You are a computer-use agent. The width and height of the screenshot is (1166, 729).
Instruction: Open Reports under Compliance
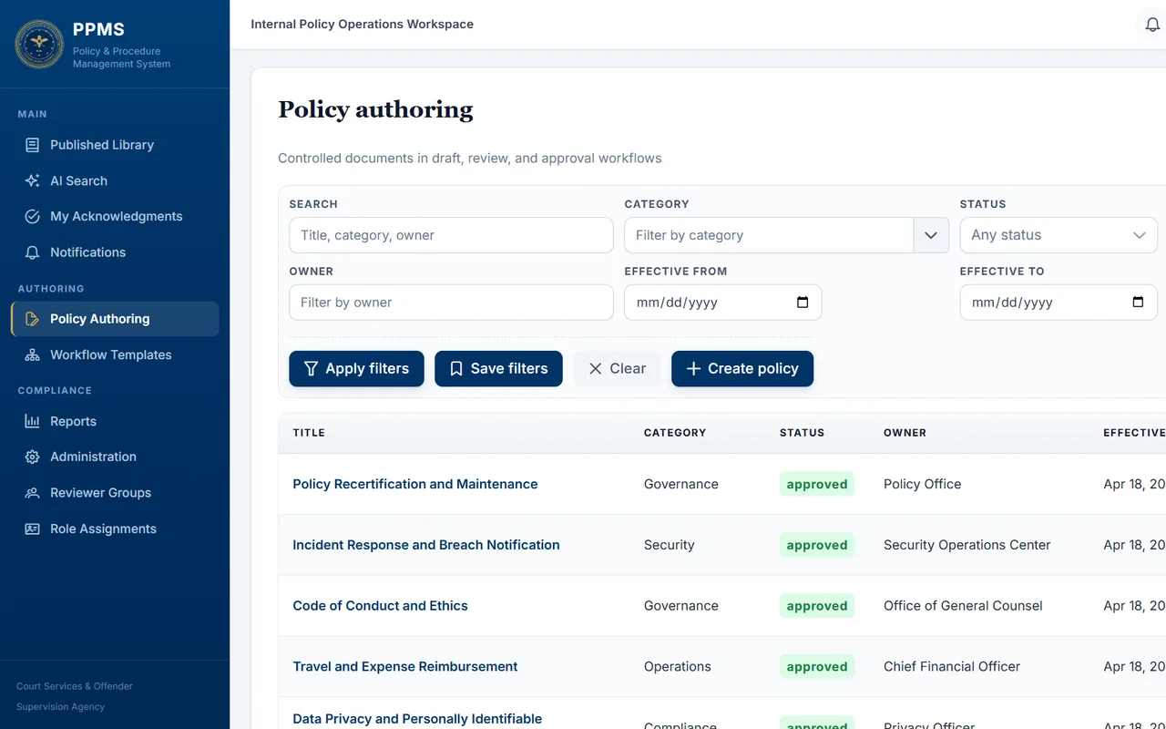pyautogui.click(x=115, y=421)
